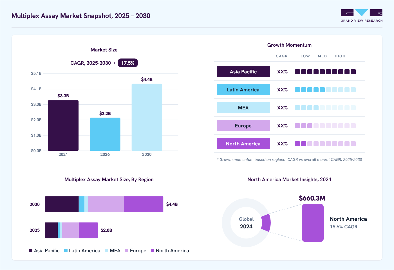Click the MEA XX% CAGR value
Image resolution: width=394 pixels, height=270 pixels.
coord(282,108)
